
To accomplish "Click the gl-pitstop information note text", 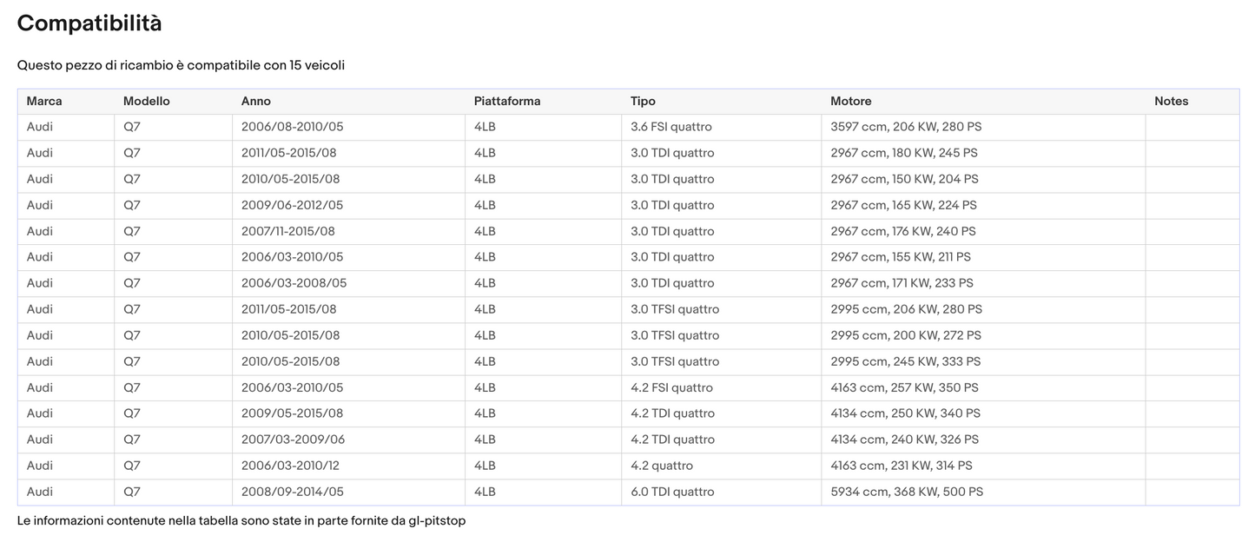I will coord(241,521).
